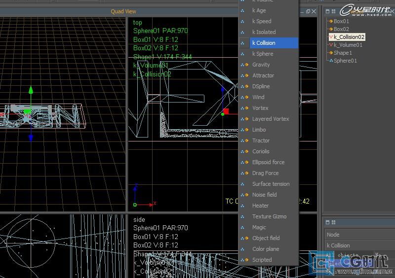This screenshot has width=395, height=278.
Task: Click the icon beside k Isolated entry
Action: (242, 32)
